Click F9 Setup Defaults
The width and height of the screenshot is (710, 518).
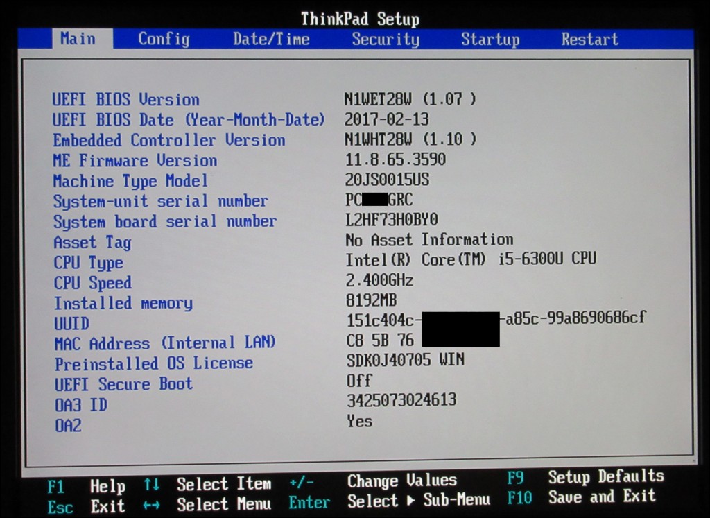[585, 477]
